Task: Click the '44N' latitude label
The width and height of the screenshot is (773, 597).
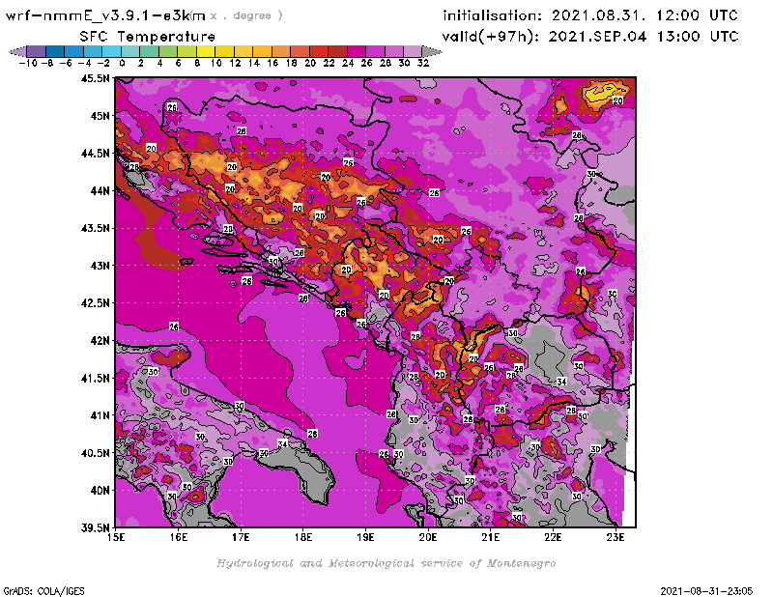Action: [x=100, y=190]
